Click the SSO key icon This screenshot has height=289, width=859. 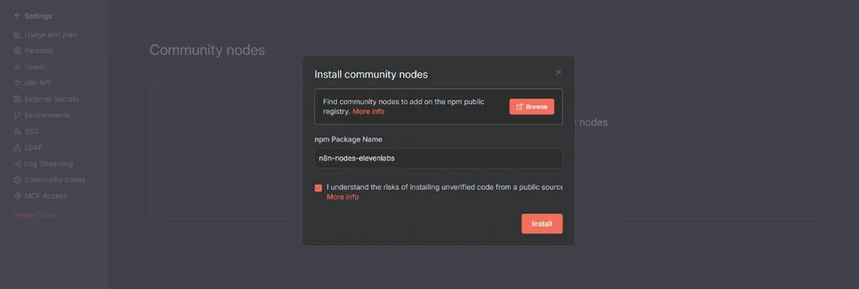point(17,132)
